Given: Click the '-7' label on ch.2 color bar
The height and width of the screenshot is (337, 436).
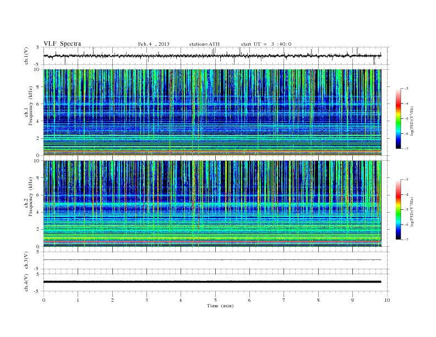Looking at the screenshot, I should click(406, 240).
